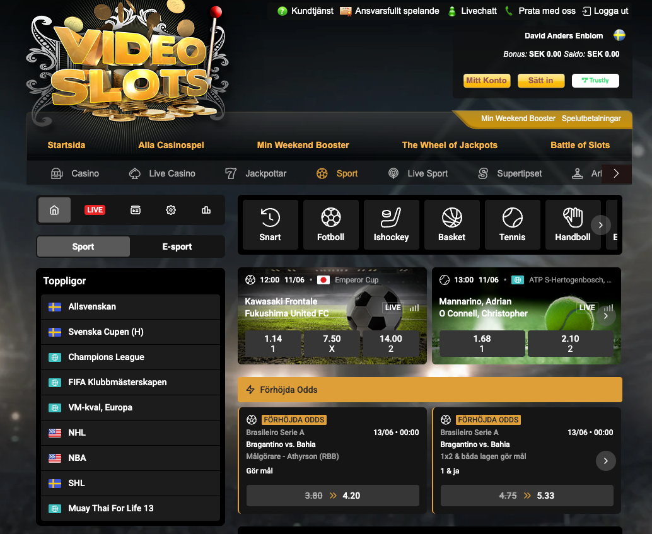Click the Förhöjda Odds header

(x=430, y=390)
